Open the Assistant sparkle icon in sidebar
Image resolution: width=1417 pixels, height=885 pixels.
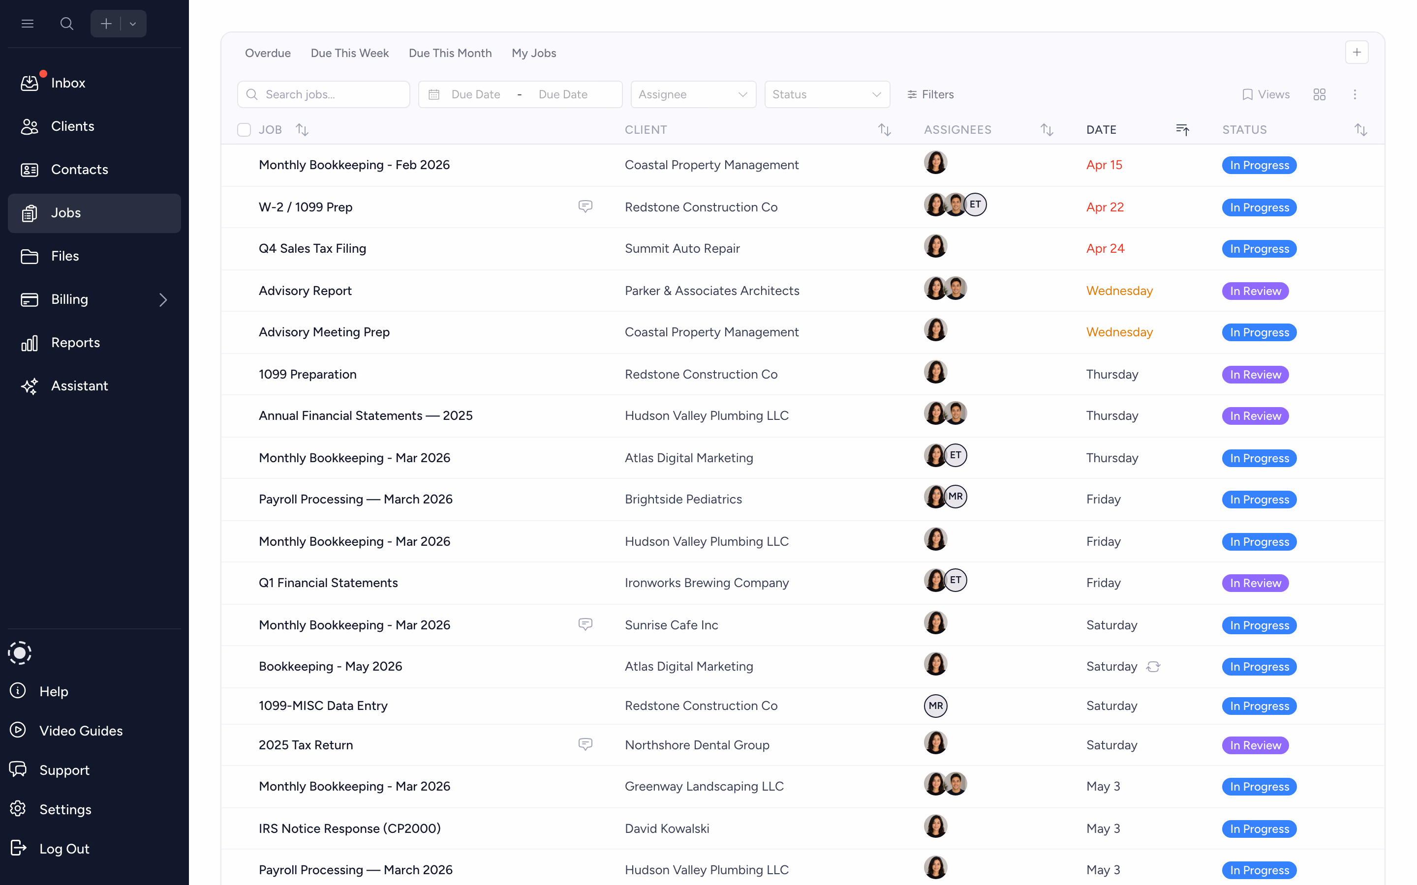pyautogui.click(x=30, y=386)
